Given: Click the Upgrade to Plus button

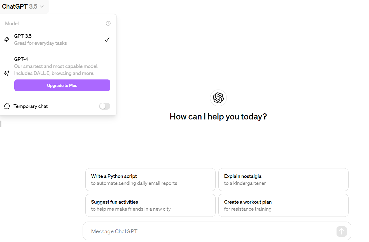Looking at the screenshot, I should tap(62, 86).
